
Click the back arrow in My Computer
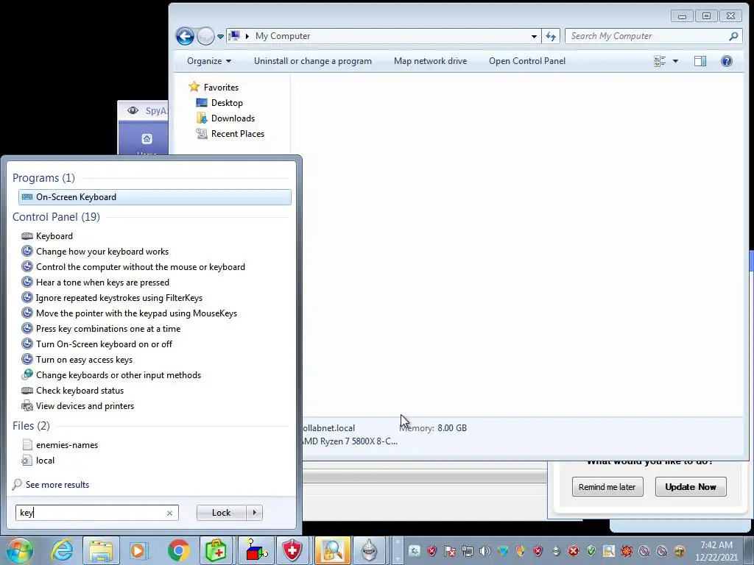[x=185, y=36]
